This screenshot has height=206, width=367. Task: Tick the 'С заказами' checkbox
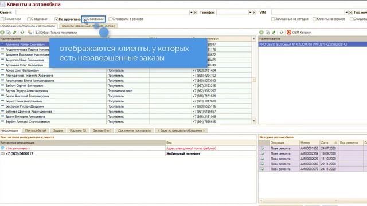point(85,19)
